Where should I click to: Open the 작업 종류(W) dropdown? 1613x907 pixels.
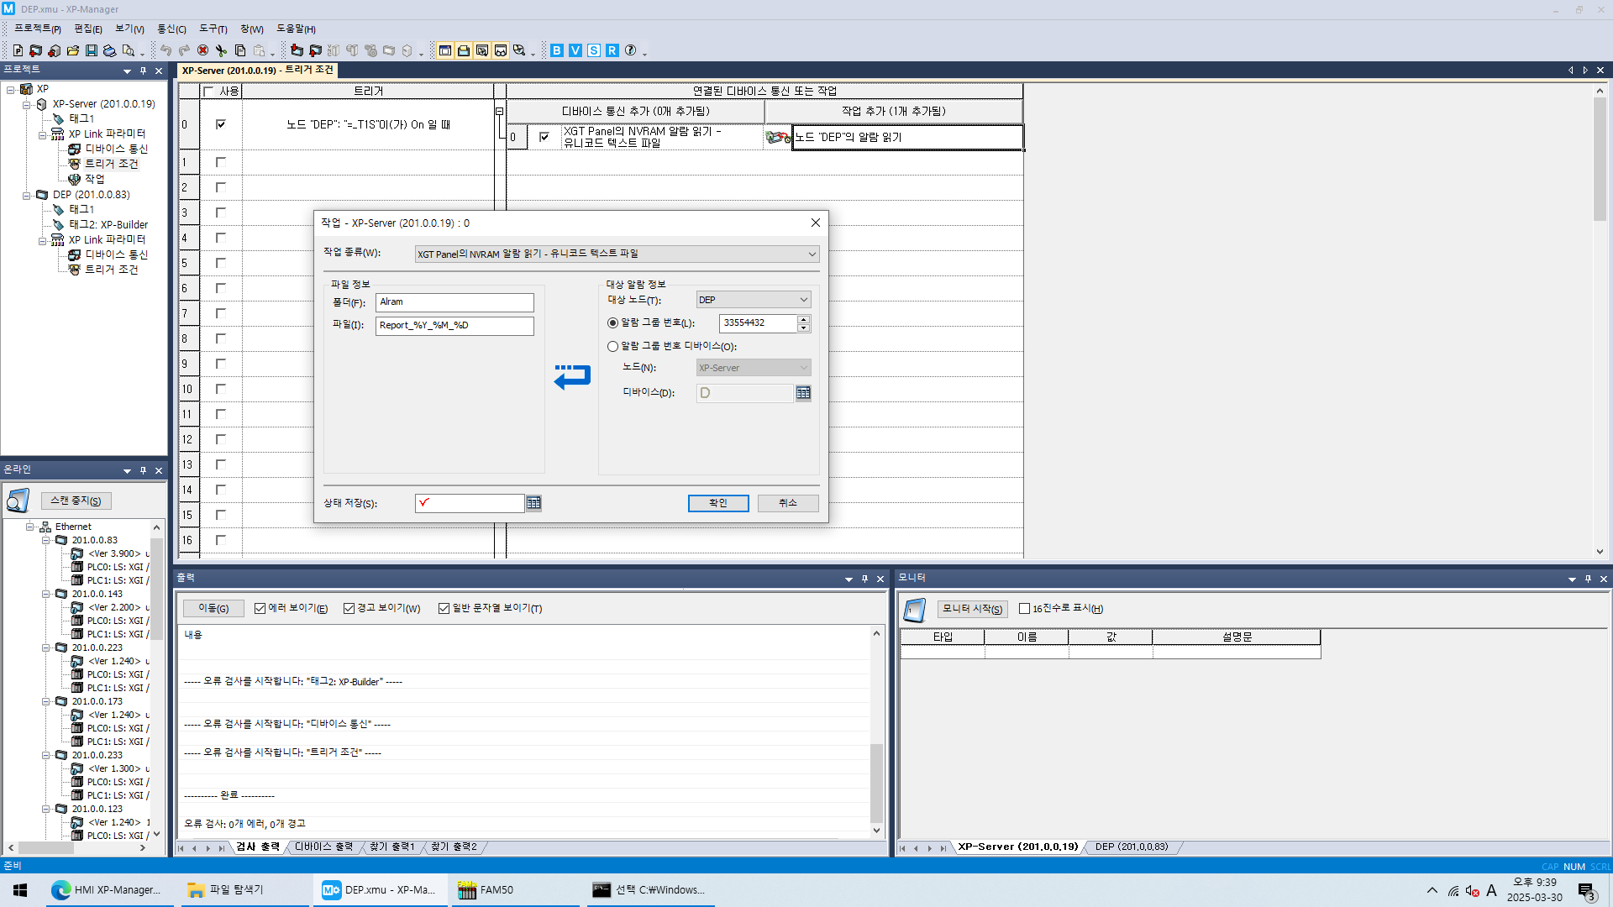tap(811, 253)
